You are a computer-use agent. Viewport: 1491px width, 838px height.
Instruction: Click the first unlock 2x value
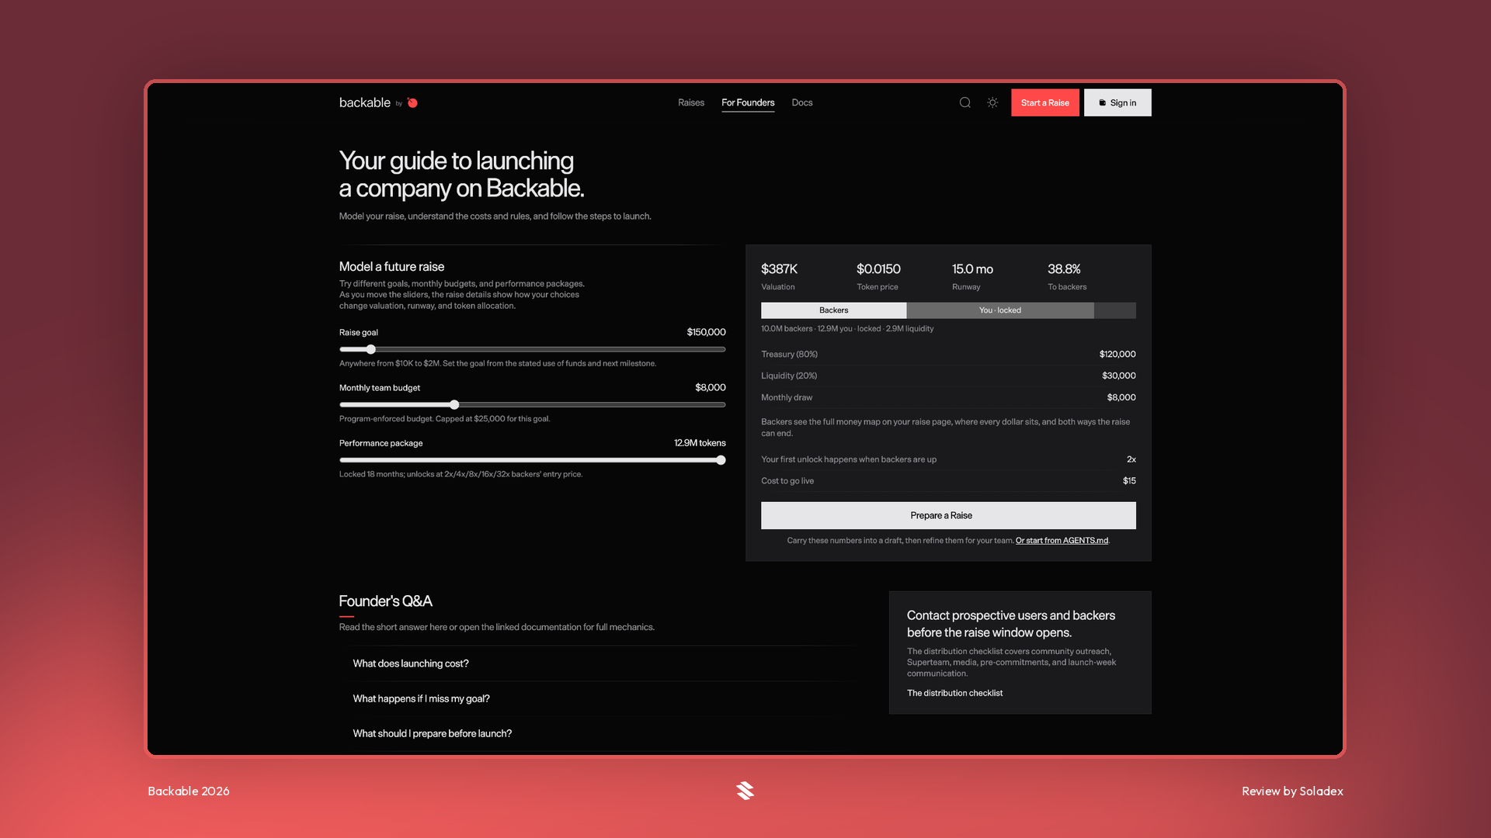pyautogui.click(x=1131, y=459)
